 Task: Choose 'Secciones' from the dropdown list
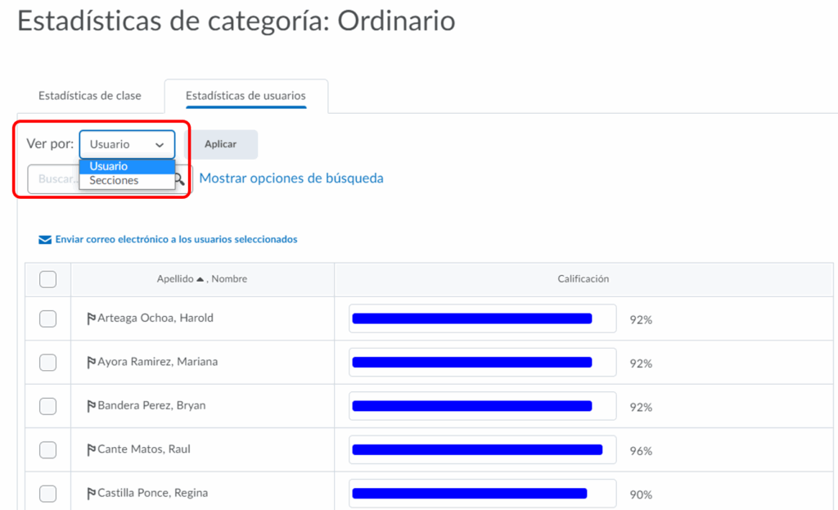pyautogui.click(x=115, y=181)
